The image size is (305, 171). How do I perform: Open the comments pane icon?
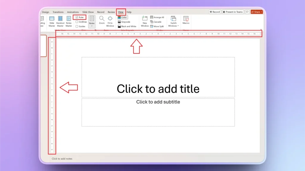pyautogui.click(x=247, y=12)
